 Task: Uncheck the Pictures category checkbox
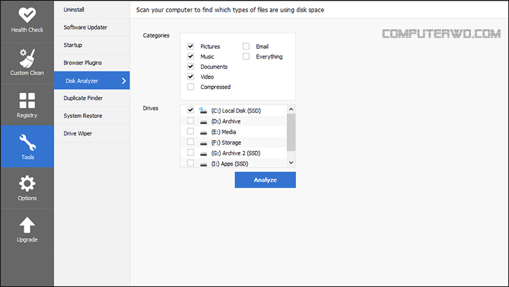coord(191,46)
